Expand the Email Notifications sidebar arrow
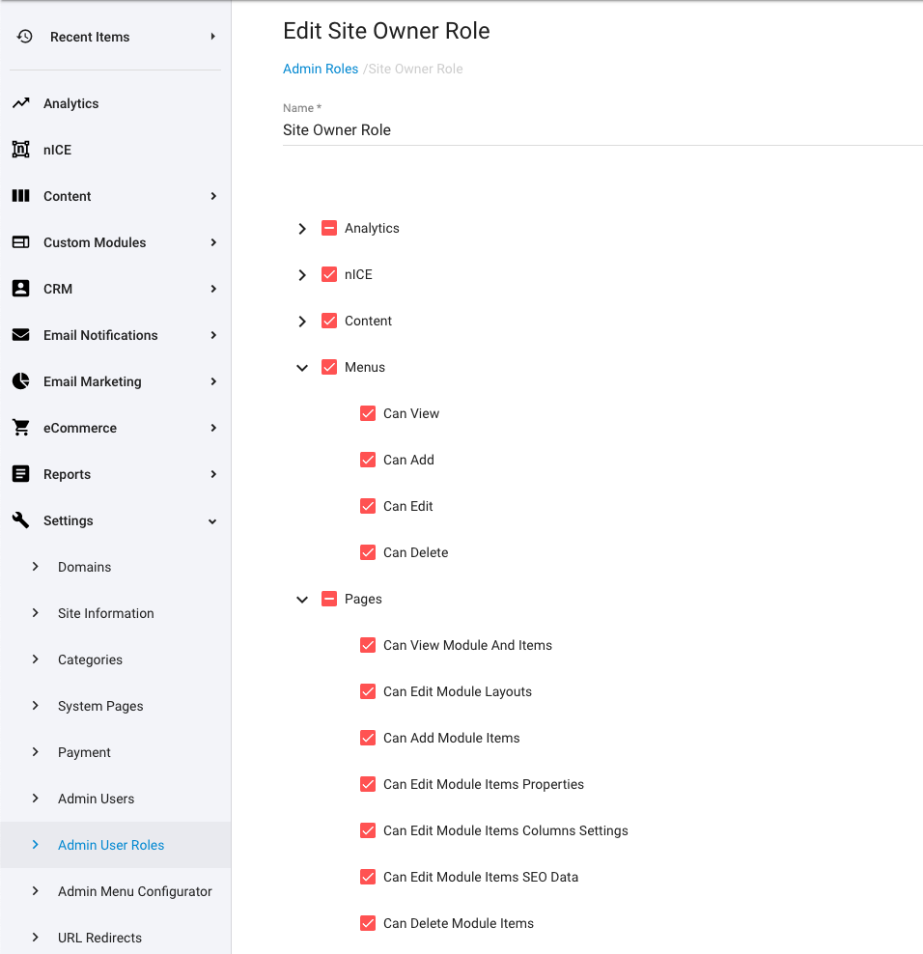This screenshot has height=954, width=923. [213, 335]
